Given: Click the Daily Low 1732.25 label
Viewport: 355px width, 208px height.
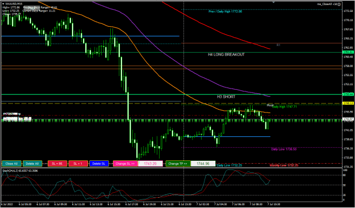Looking at the screenshot, I should click(229, 165).
